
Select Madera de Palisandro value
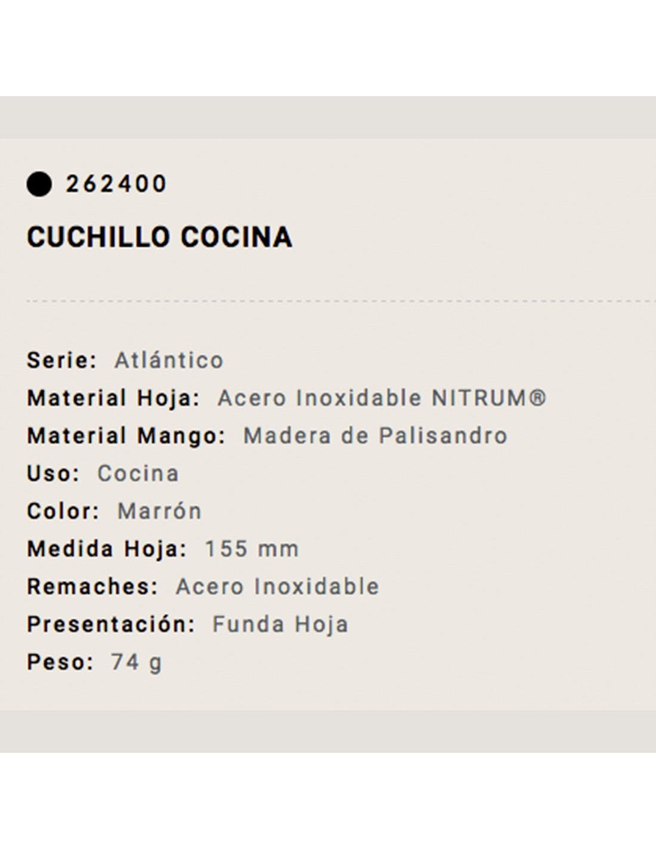375,436
